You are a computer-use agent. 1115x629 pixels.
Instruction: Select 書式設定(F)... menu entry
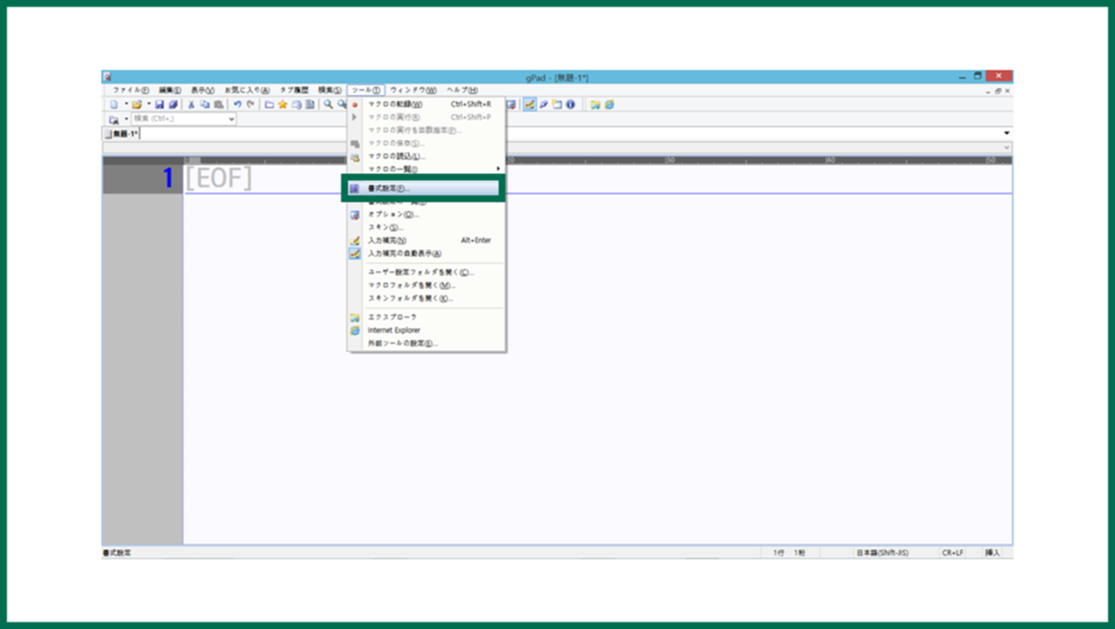pos(423,188)
